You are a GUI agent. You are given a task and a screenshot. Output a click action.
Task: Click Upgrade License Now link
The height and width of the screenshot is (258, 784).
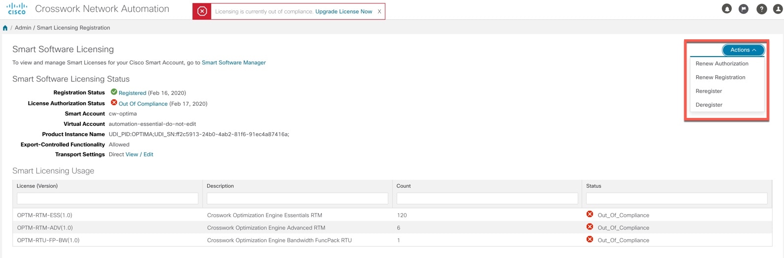[344, 11]
